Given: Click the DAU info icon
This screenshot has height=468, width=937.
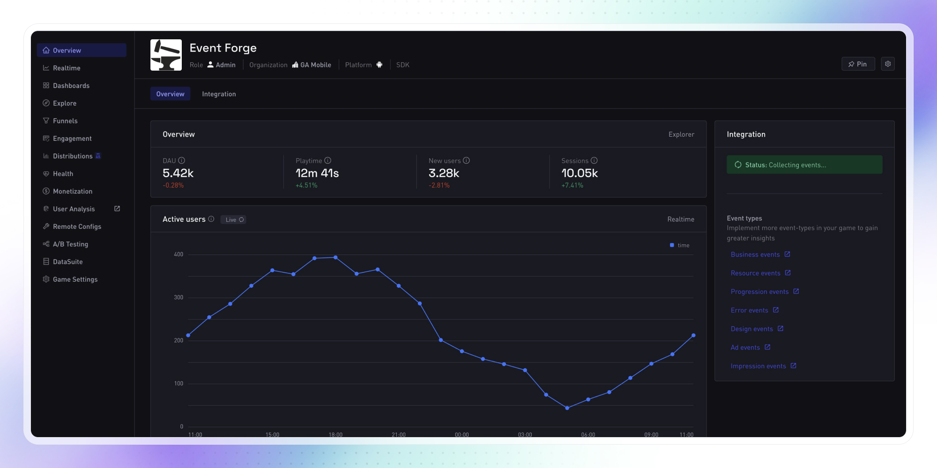Looking at the screenshot, I should (182, 161).
